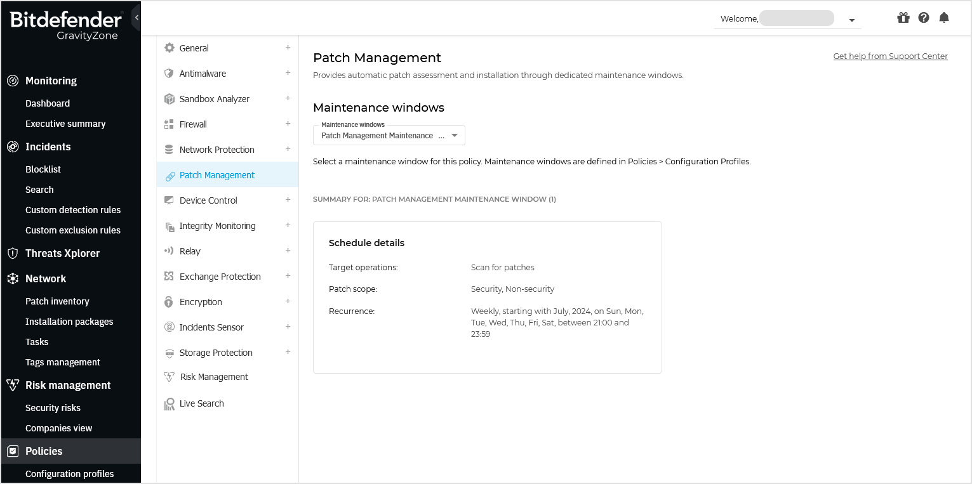Click the Encryption padlock icon
This screenshot has height=484, width=972.
[x=169, y=301]
